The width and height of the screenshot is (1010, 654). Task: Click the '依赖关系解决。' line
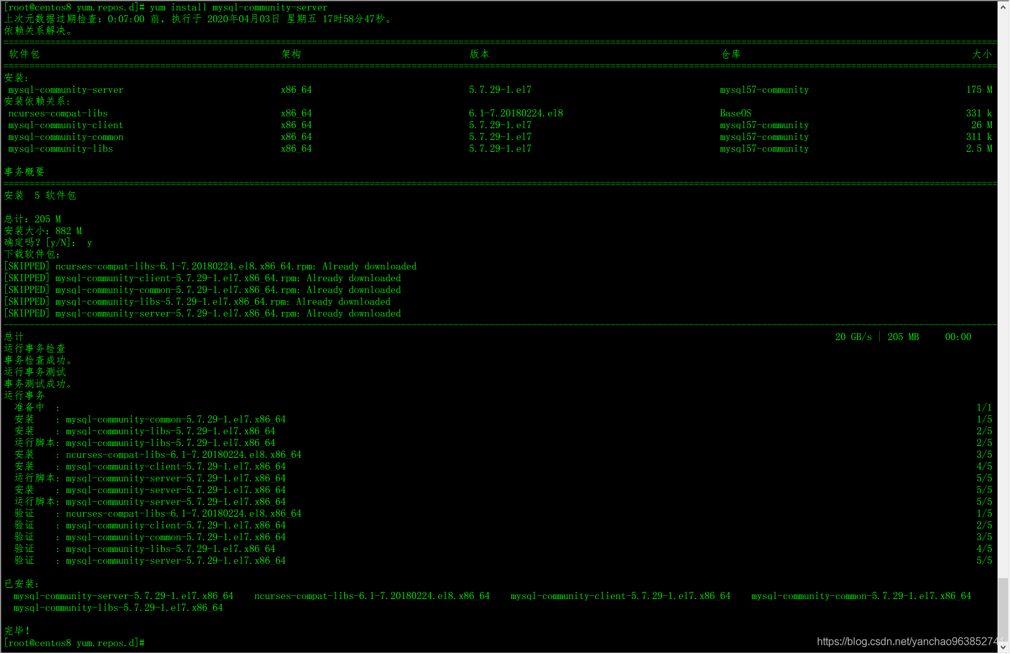tap(38, 31)
